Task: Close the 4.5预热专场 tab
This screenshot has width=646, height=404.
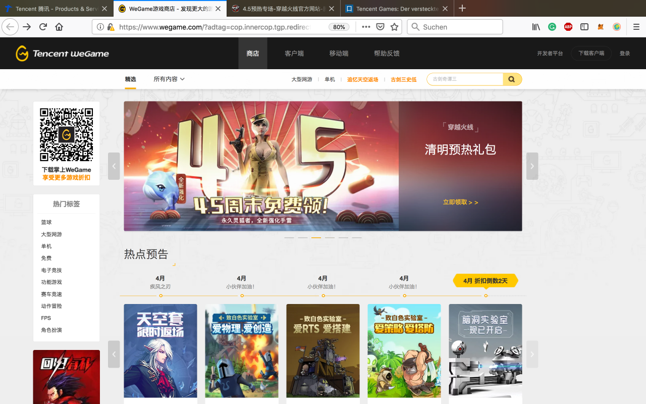Action: tap(332, 9)
